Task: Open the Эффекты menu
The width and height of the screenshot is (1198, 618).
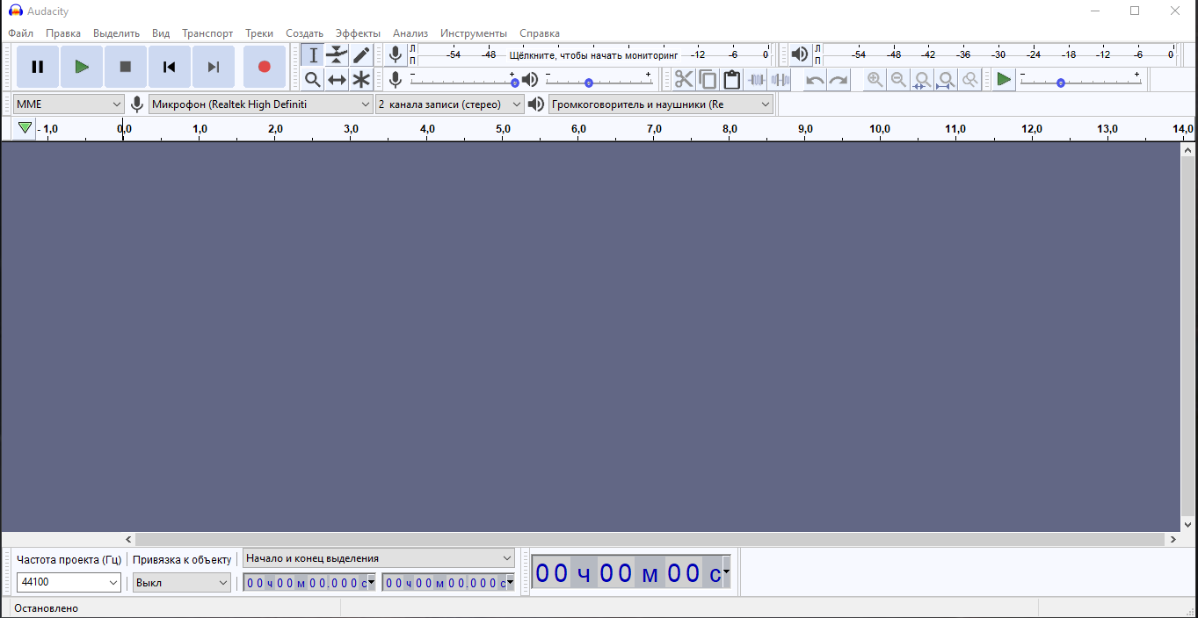Action: point(358,33)
